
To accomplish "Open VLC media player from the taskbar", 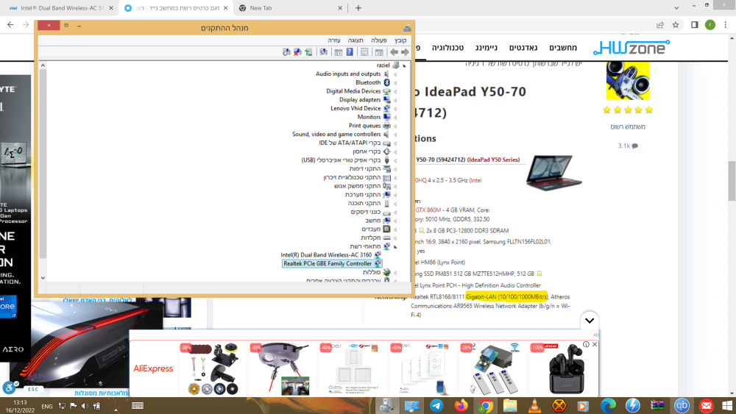I will (x=534, y=406).
